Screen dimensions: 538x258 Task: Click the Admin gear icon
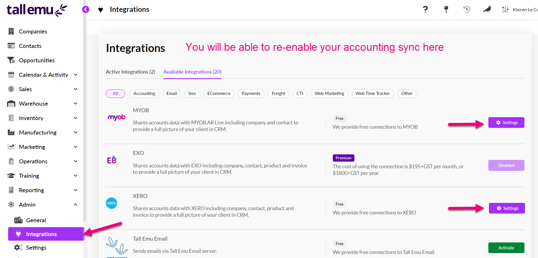(11, 204)
